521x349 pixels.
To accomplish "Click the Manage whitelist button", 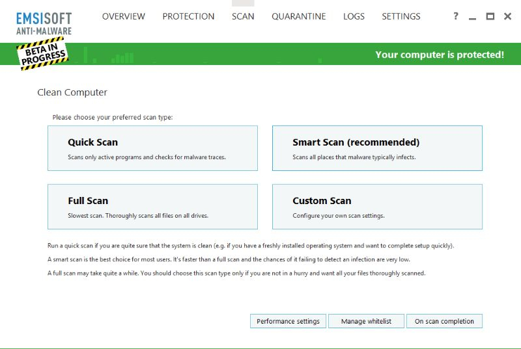I will [x=366, y=321].
